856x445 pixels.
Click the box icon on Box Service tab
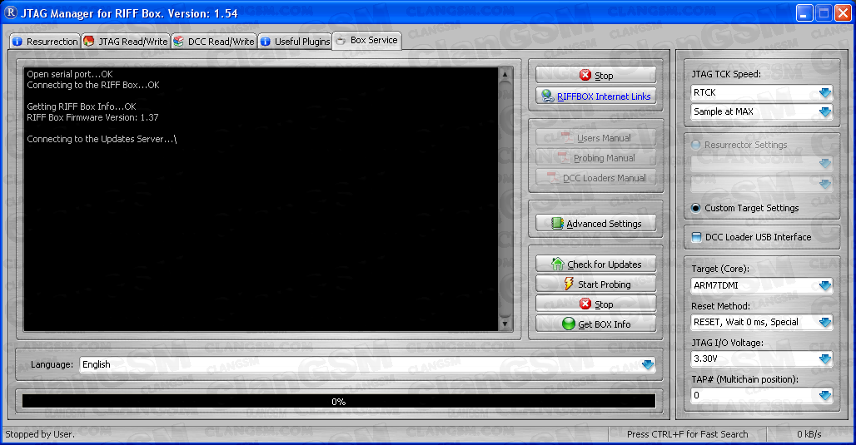pyautogui.click(x=341, y=41)
